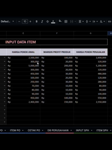Click the font size field showing 10

pyautogui.click(x=25, y=21)
